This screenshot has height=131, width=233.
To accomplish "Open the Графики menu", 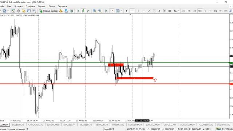I will tap(30, 7).
